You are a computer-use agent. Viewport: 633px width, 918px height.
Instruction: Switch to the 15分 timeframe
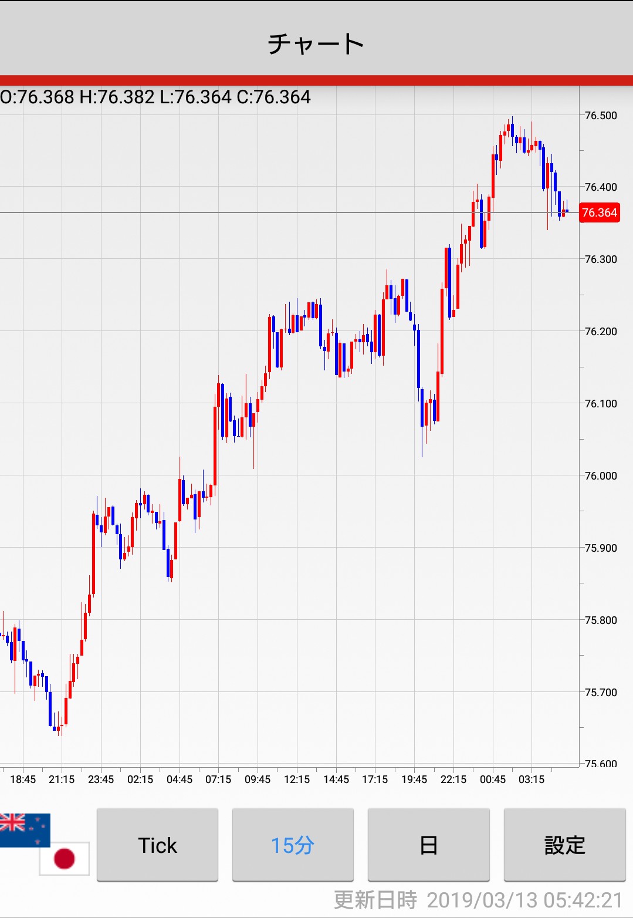click(x=293, y=845)
